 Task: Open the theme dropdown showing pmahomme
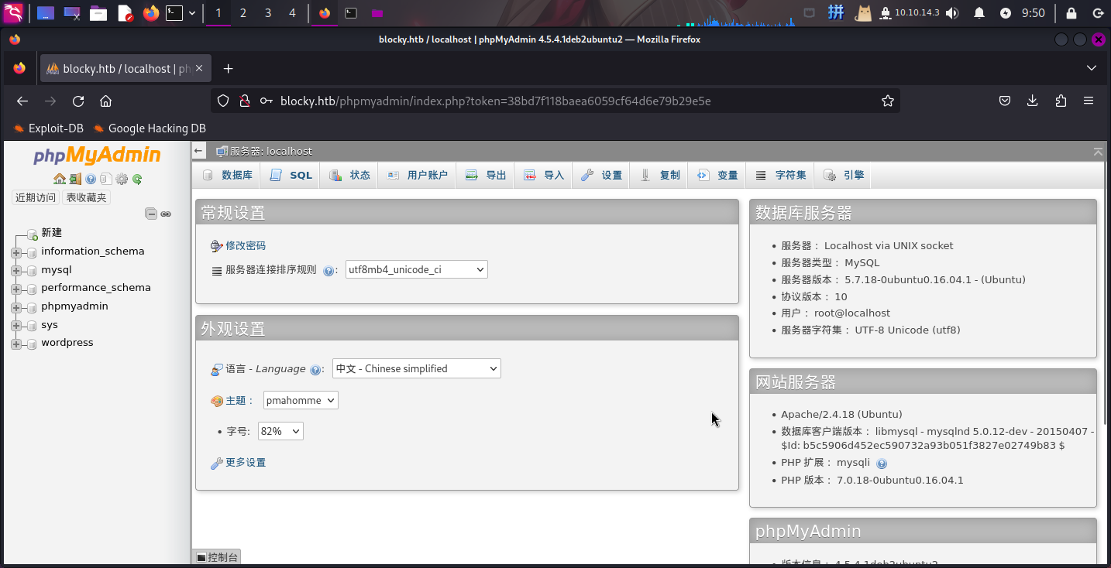click(301, 400)
